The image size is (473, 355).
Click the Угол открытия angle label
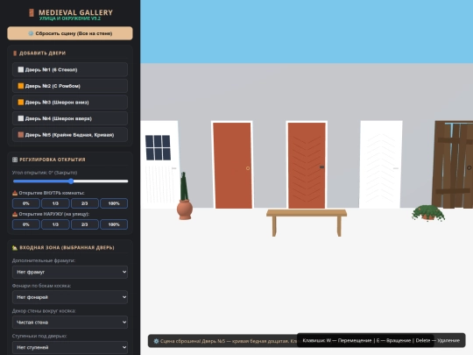pyautogui.click(x=45, y=173)
